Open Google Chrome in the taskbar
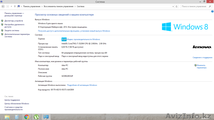This screenshot has height=120, width=214. click(26, 117)
